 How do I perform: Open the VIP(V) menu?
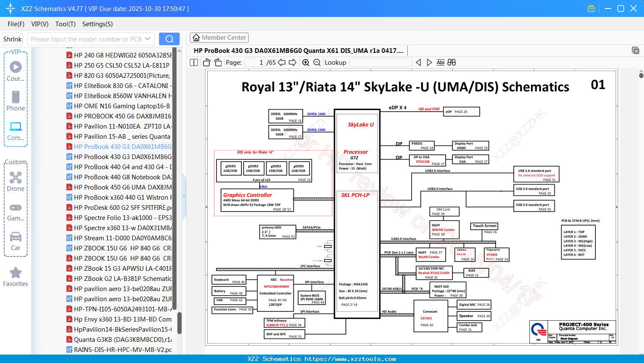40,24
